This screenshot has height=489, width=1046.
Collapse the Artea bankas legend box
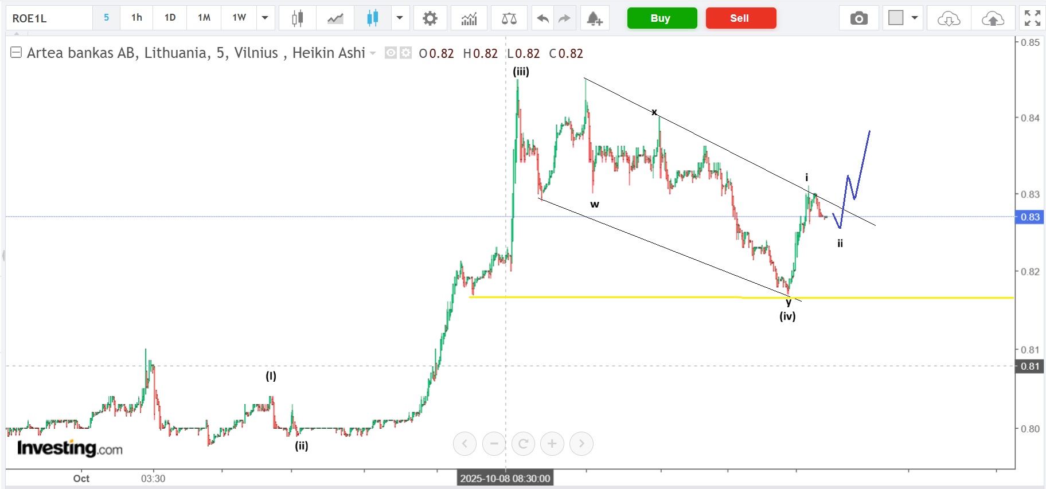[x=16, y=53]
